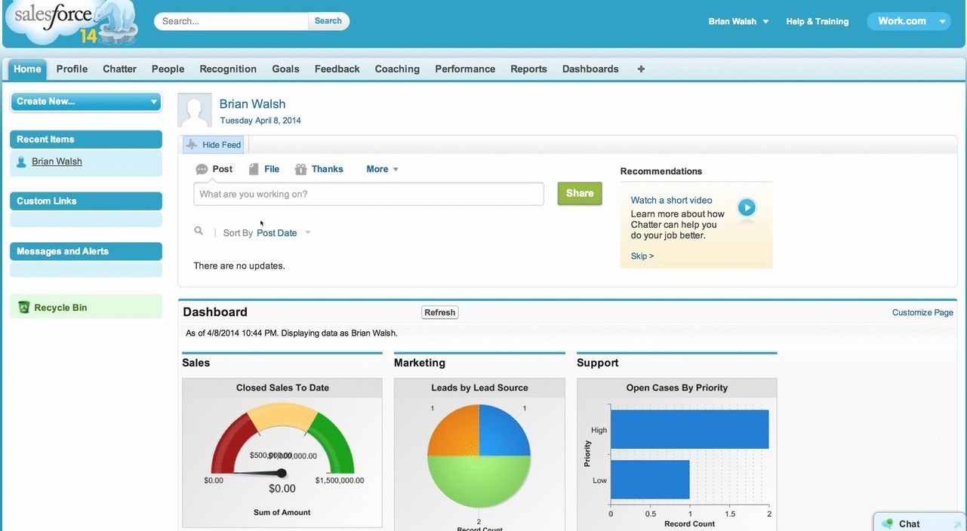Open the Brian Walsh user menu
This screenshot has width=967, height=531.
(738, 21)
